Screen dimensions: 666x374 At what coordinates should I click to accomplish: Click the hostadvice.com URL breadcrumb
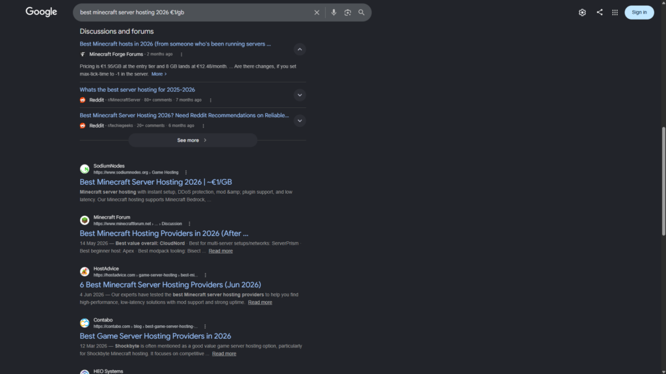[145, 275]
